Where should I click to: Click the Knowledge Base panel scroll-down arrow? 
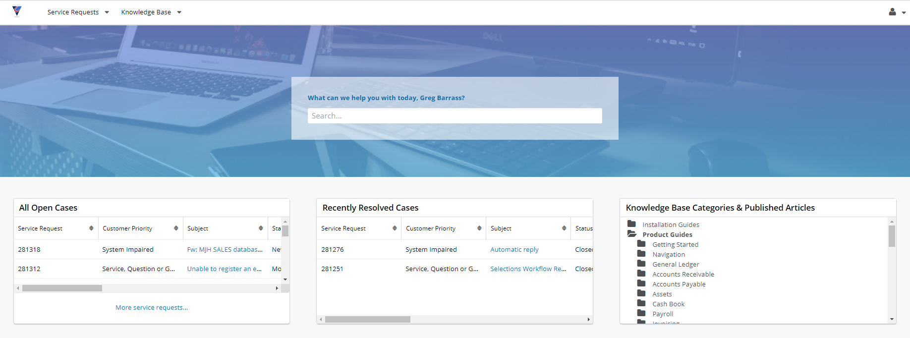click(x=892, y=320)
